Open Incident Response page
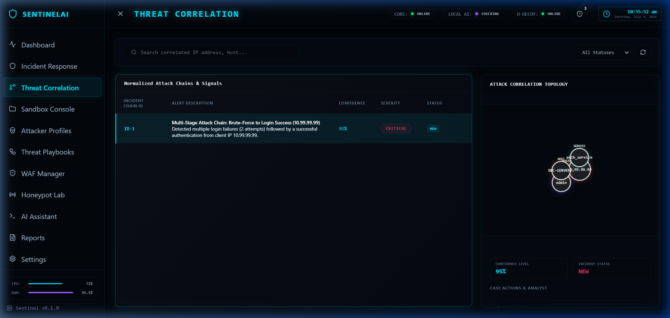Image resolution: width=670 pixels, height=318 pixels. [52, 66]
